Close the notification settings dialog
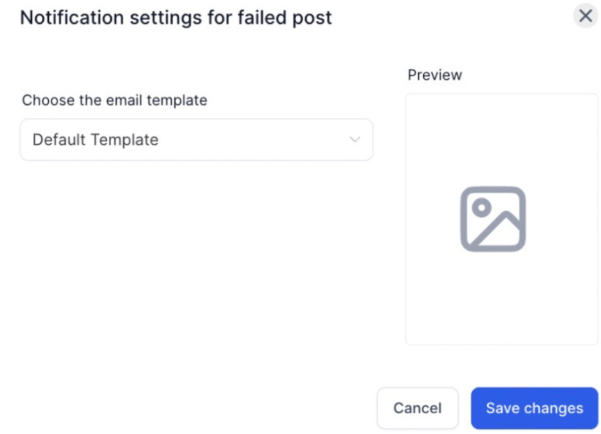601x434 pixels. click(x=585, y=16)
